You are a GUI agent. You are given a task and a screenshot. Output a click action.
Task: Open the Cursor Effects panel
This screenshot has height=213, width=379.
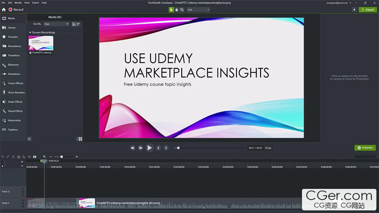coord(13,83)
